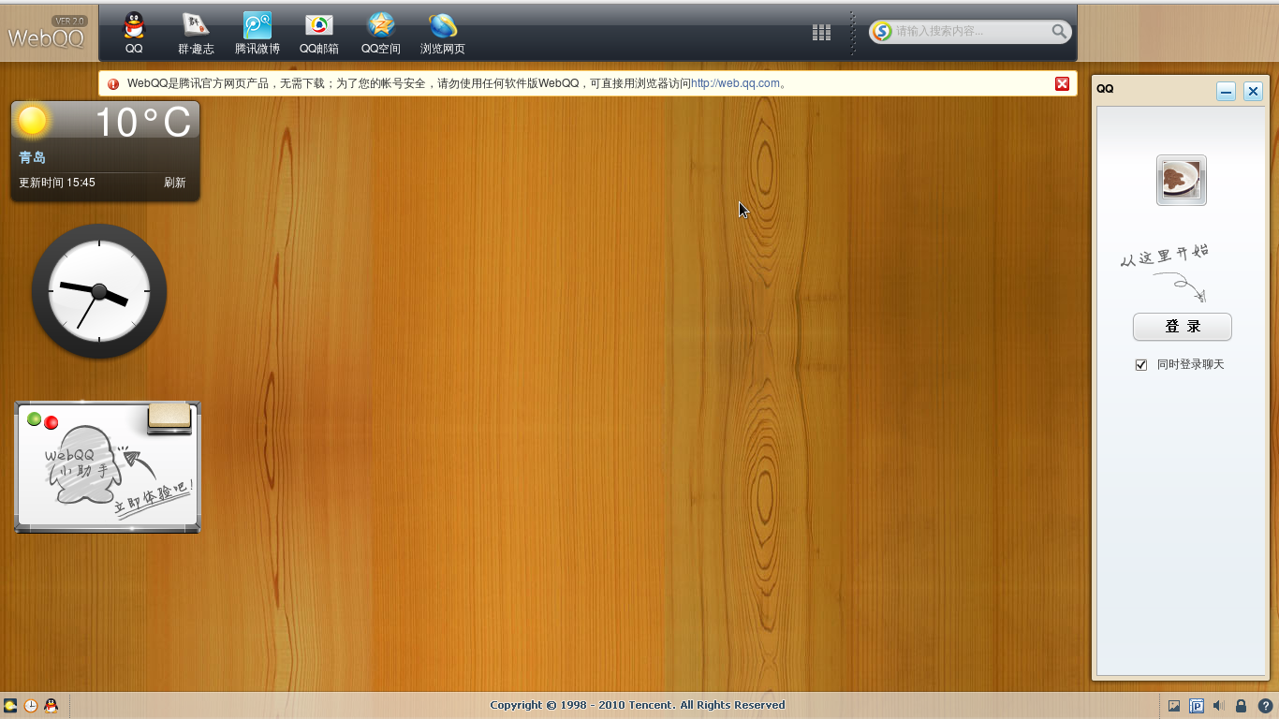The image size is (1279, 719).
Task: Follow the http://web.qq.com link
Action: (x=735, y=83)
